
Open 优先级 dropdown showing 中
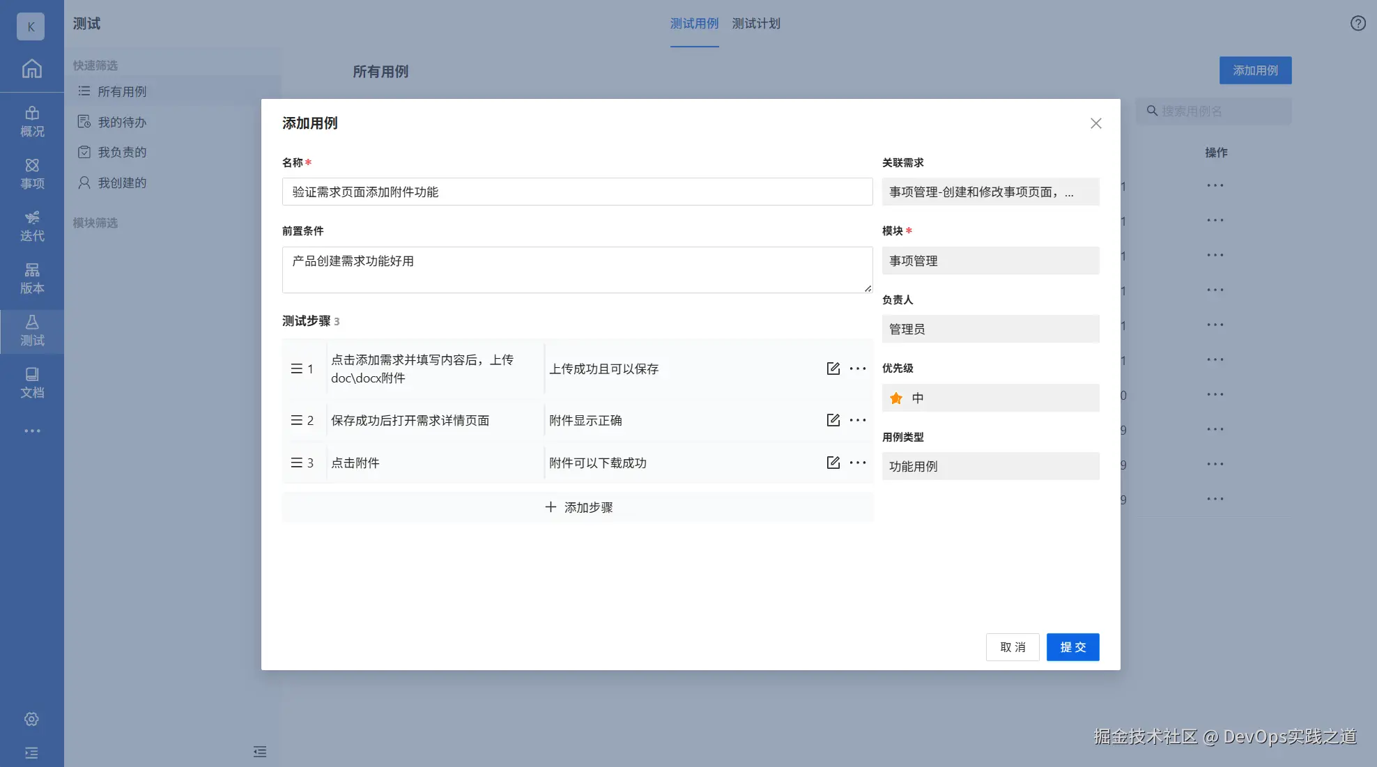tap(990, 398)
